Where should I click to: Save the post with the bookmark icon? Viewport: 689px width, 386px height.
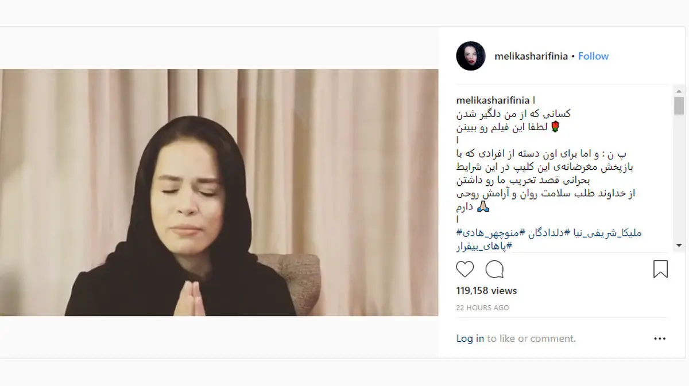click(660, 269)
